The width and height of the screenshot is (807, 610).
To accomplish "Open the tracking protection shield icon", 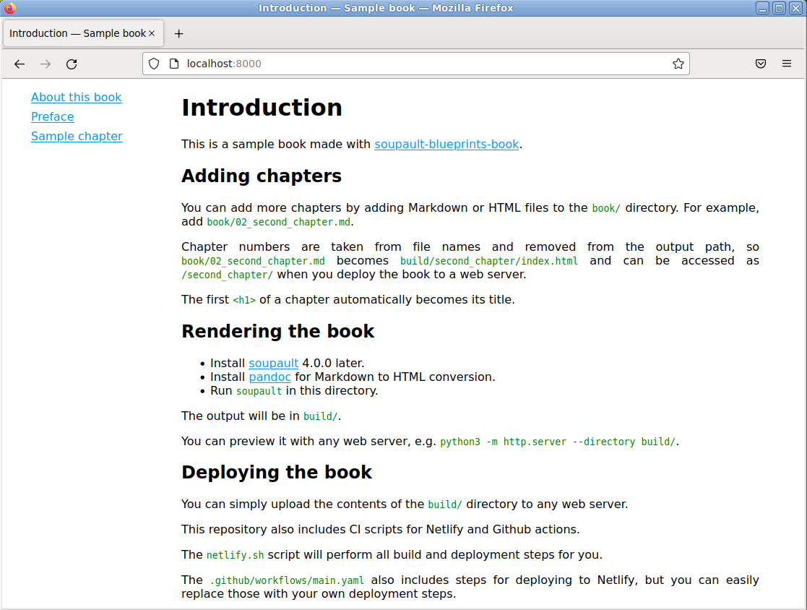I will 154,64.
